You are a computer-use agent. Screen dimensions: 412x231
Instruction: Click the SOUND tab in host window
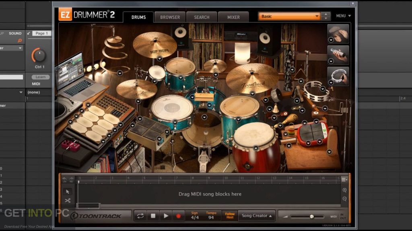(x=15, y=33)
